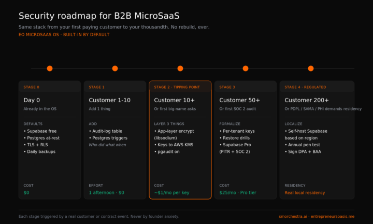
Task: Click the smorchestra.ai footer link
Action: tap(293, 216)
